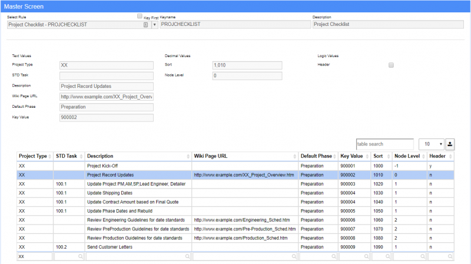This screenshot has height=264, width=471.
Task: Click the table export/upload icon
Action: click(x=450, y=144)
